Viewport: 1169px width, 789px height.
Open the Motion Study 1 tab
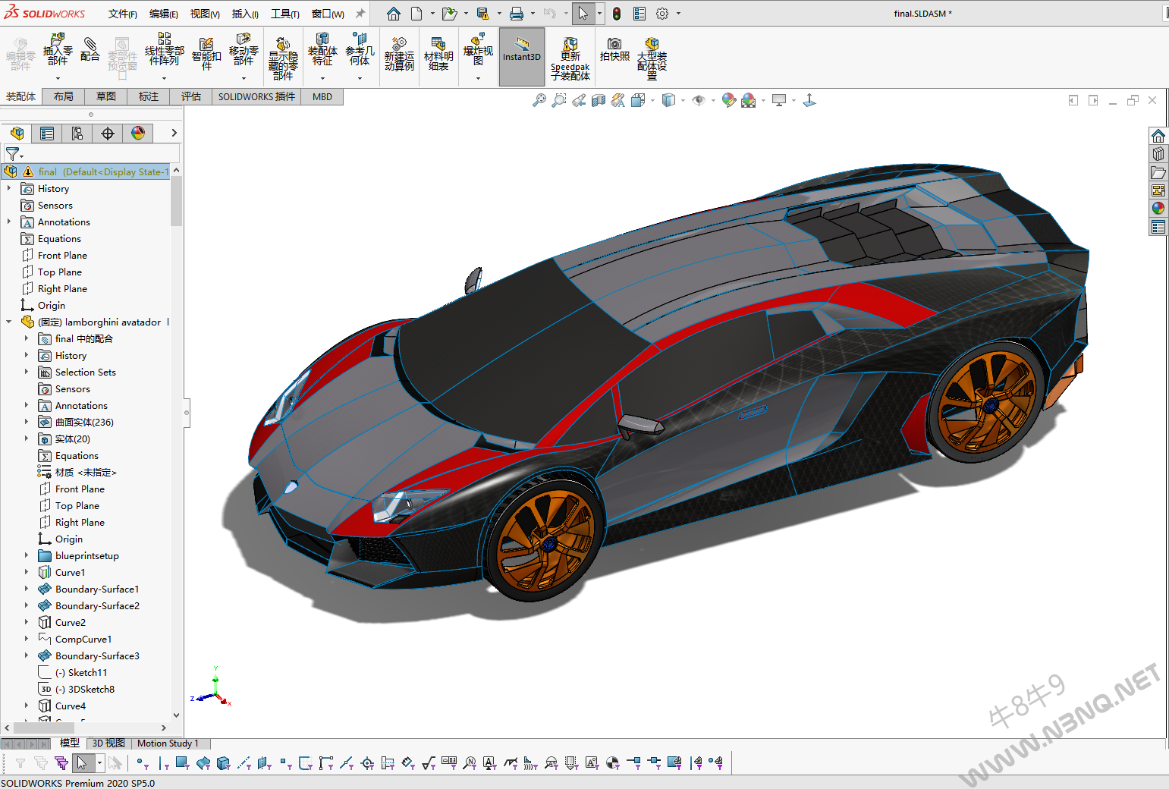(168, 743)
